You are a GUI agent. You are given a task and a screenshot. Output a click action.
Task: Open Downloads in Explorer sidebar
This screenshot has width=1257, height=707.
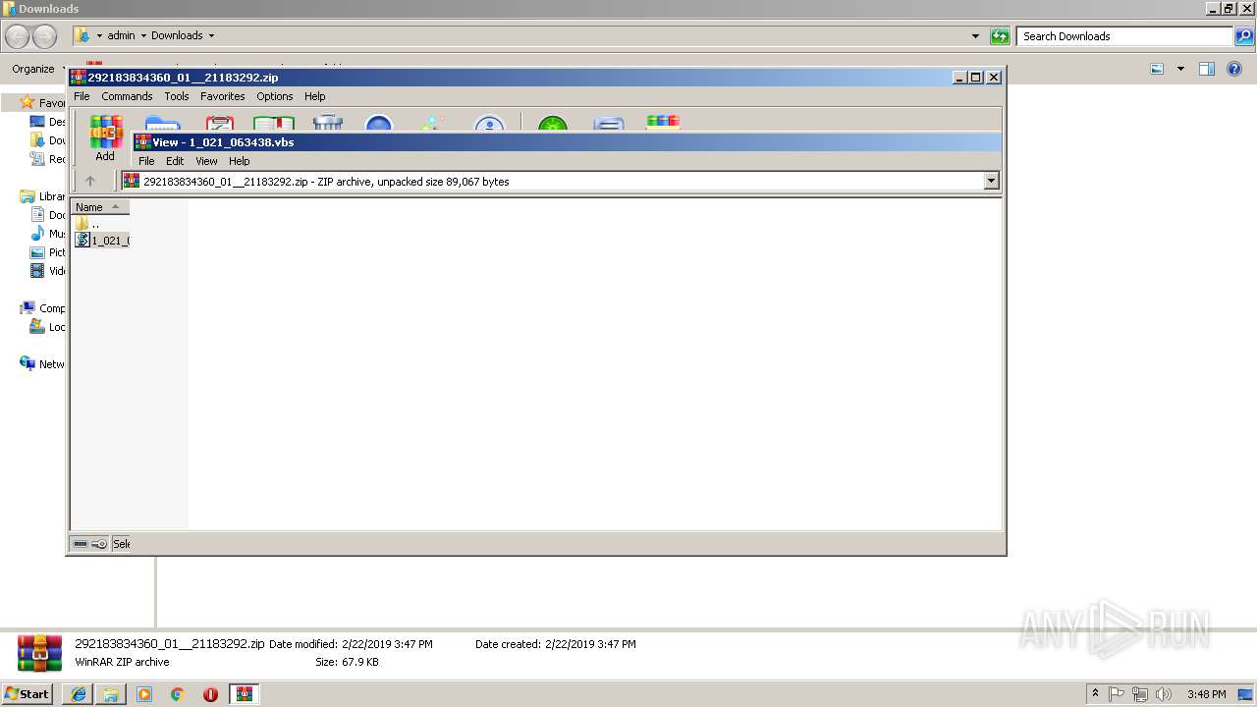[x=48, y=140]
